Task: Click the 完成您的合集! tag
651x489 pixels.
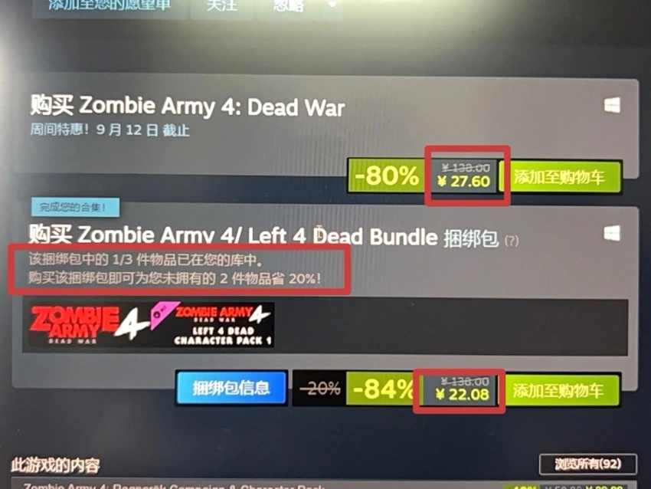Action: (75, 207)
